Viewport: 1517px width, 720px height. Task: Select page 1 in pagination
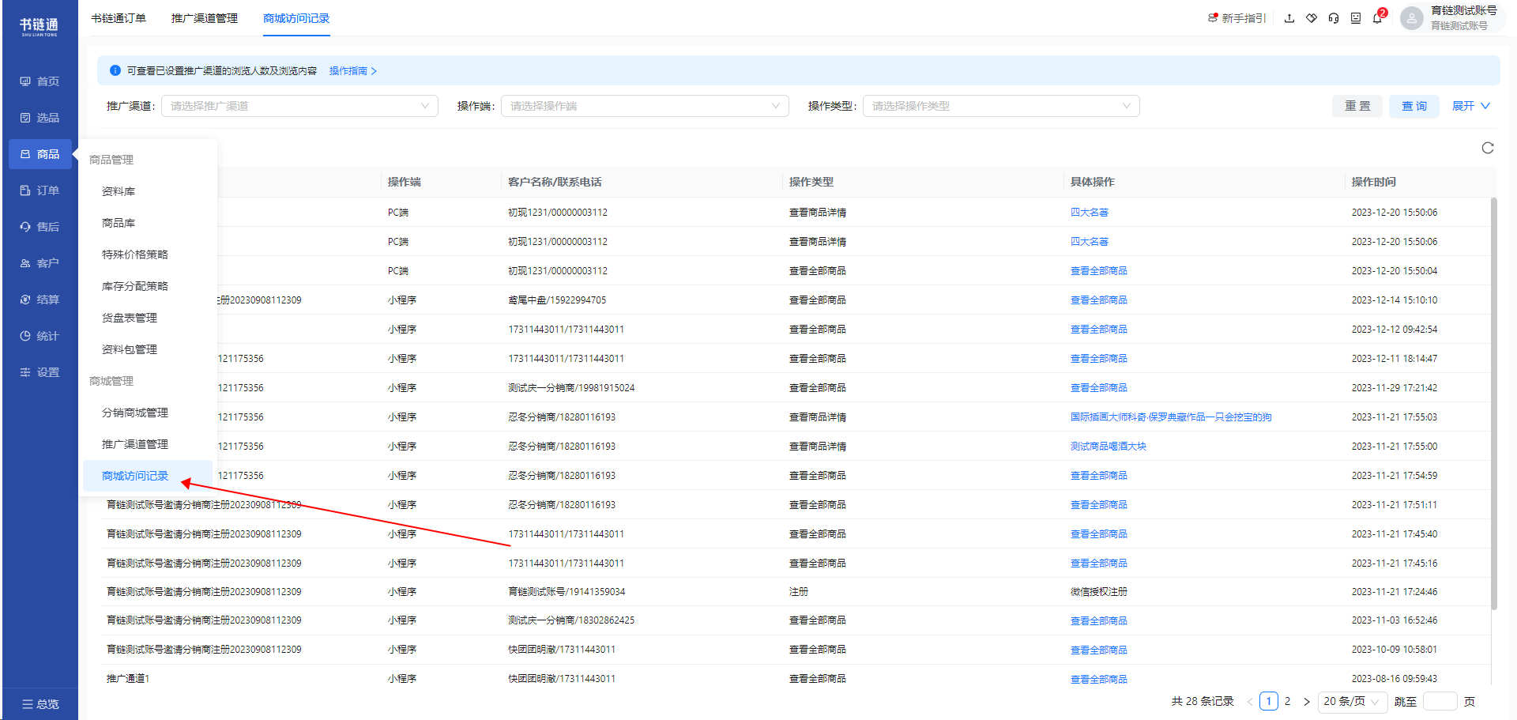tap(1269, 702)
